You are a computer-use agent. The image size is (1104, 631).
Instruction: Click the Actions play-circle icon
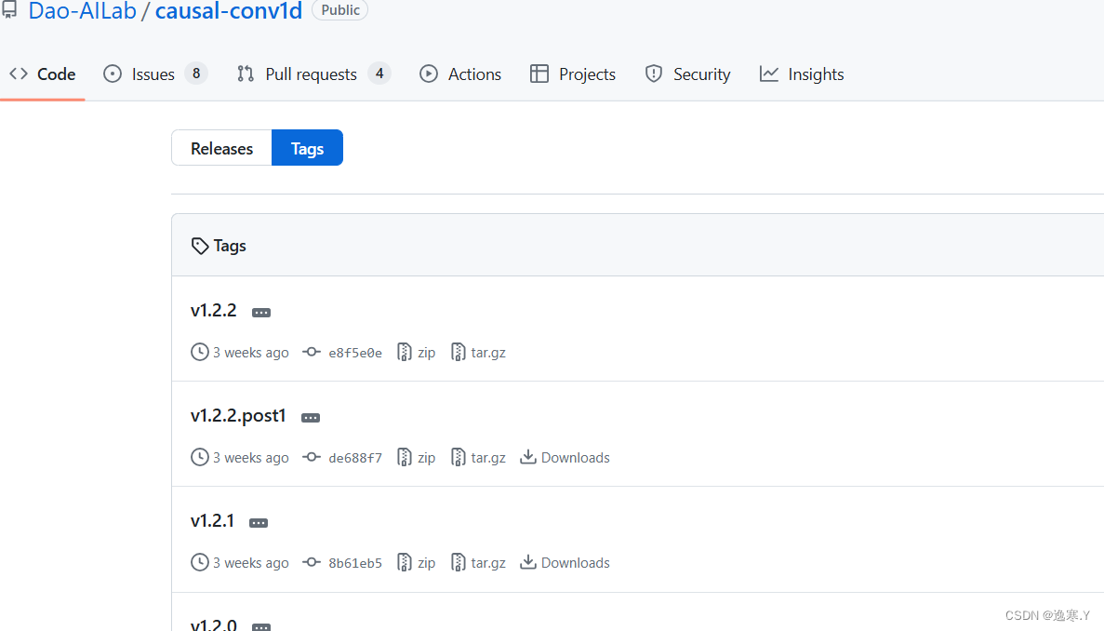pyautogui.click(x=429, y=74)
